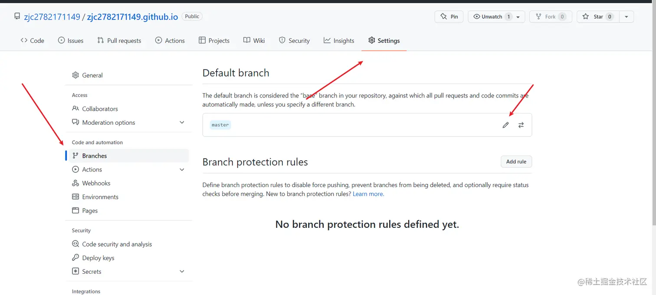Image resolution: width=656 pixels, height=295 pixels.
Task: Click the Add rule button
Action: pyautogui.click(x=516, y=162)
